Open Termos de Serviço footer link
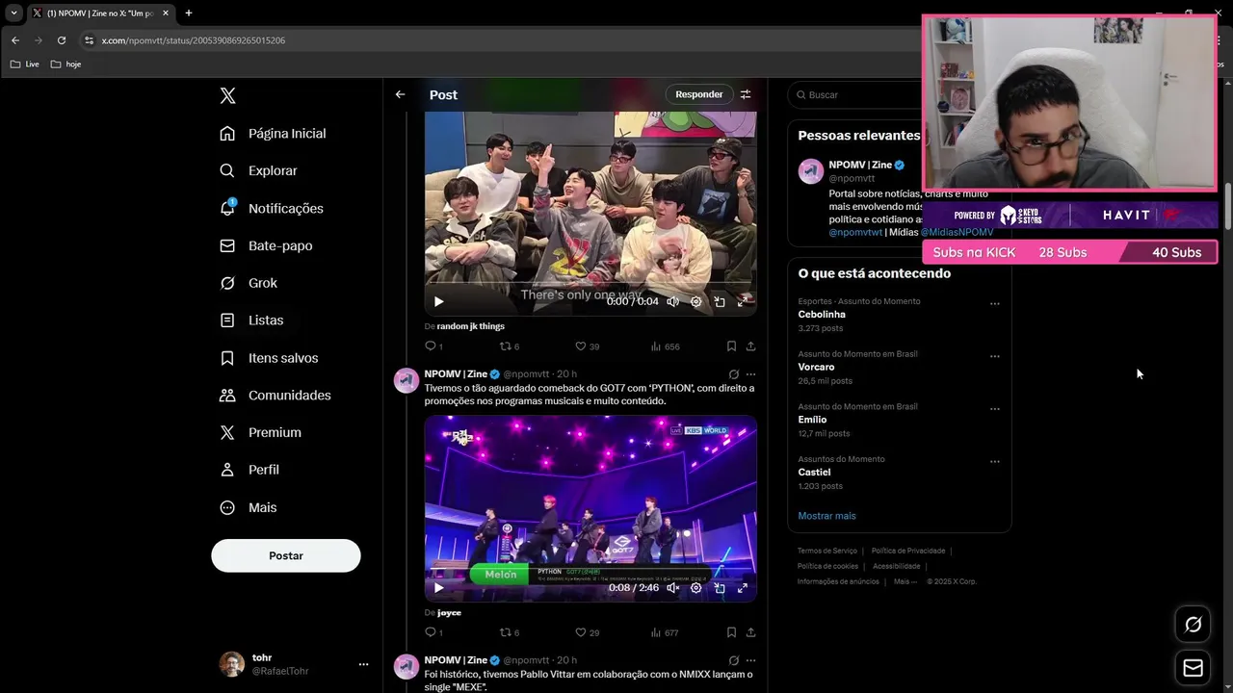This screenshot has width=1233, height=693. (826, 551)
